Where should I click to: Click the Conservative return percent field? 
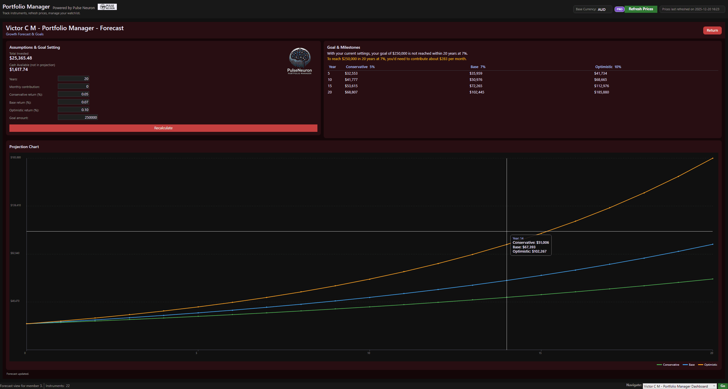(x=74, y=94)
